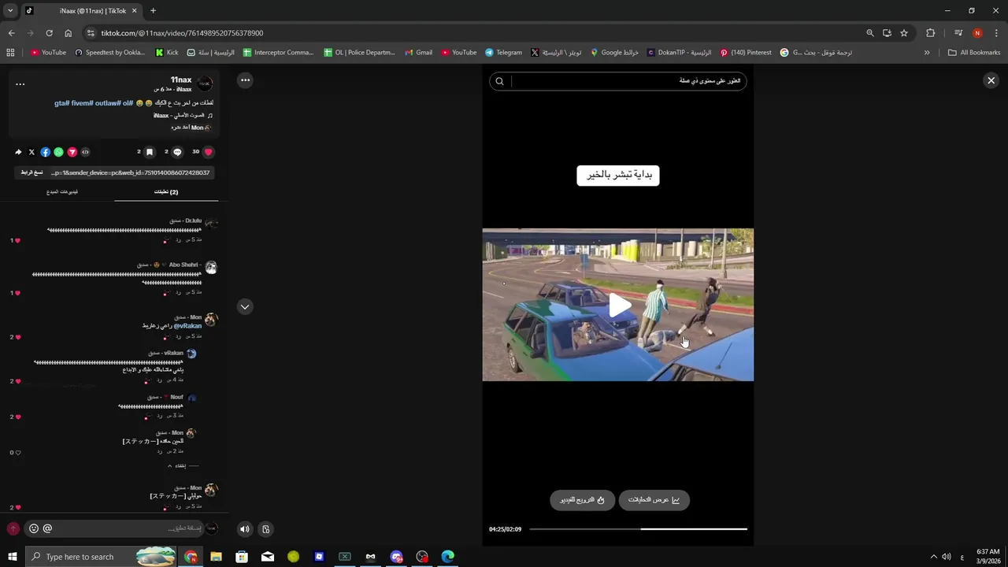Open the YouTube bookmark at the far left
Image resolution: width=1008 pixels, height=567 pixels.
(48, 53)
